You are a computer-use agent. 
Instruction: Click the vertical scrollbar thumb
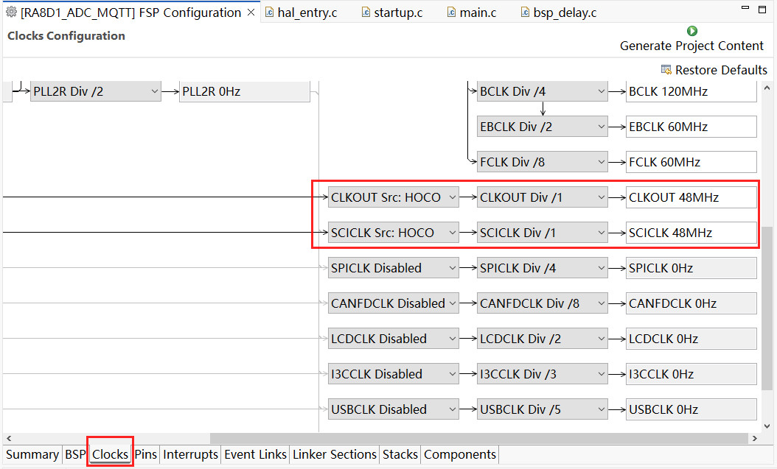point(767,309)
